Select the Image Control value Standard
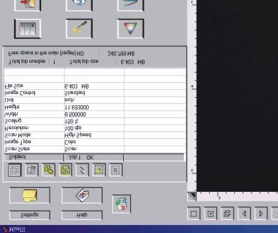Viewport: 278px width, 233px height. click(75, 93)
